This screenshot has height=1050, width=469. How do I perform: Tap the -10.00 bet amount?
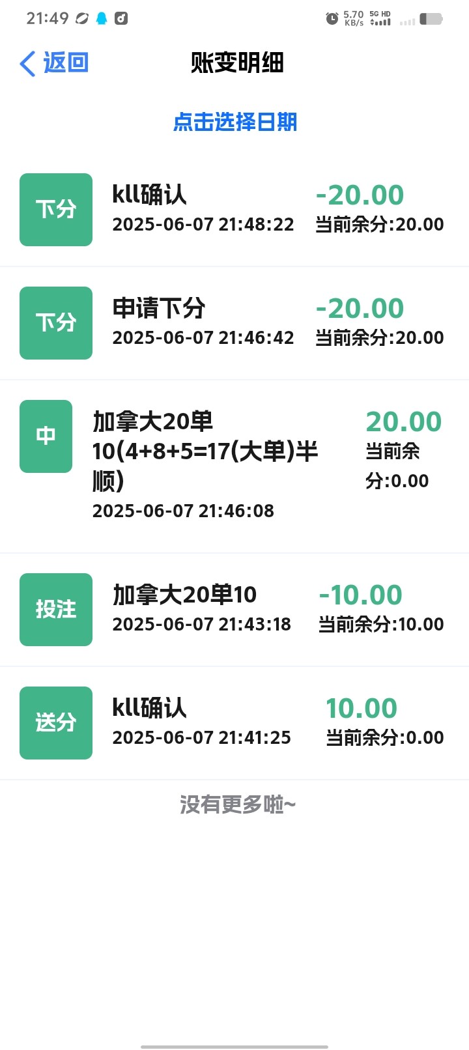pyautogui.click(x=361, y=595)
